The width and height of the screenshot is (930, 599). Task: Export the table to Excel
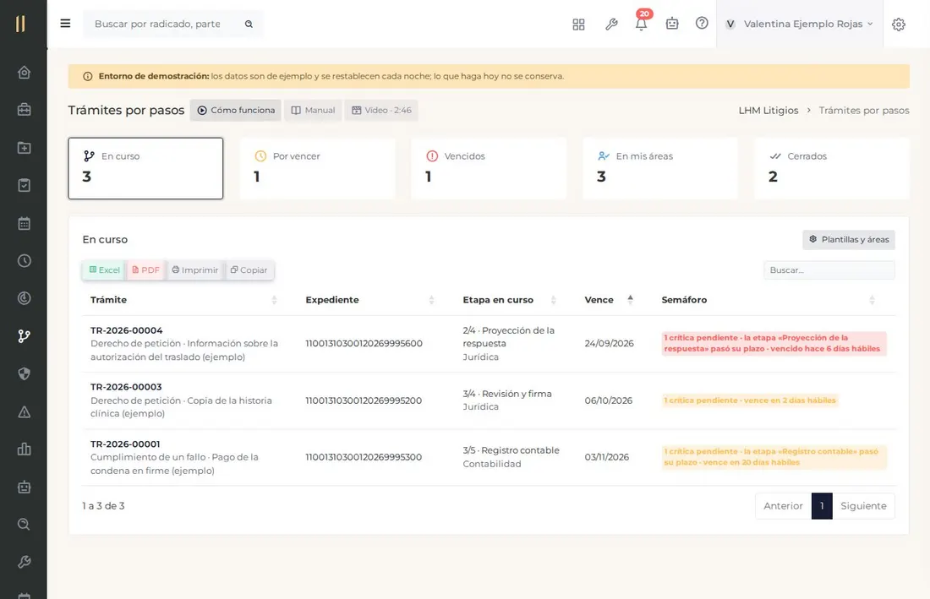(104, 270)
